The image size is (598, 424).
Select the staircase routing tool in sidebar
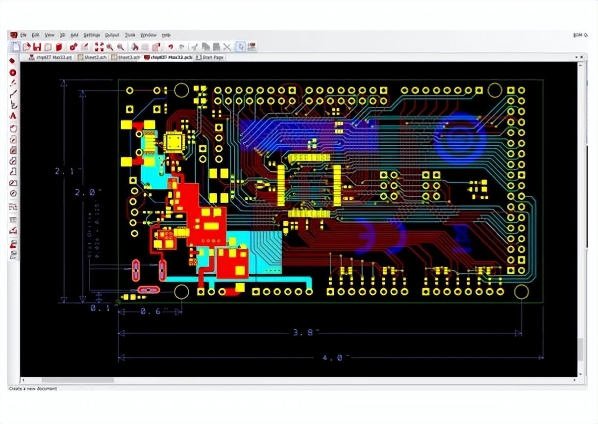click(x=13, y=207)
